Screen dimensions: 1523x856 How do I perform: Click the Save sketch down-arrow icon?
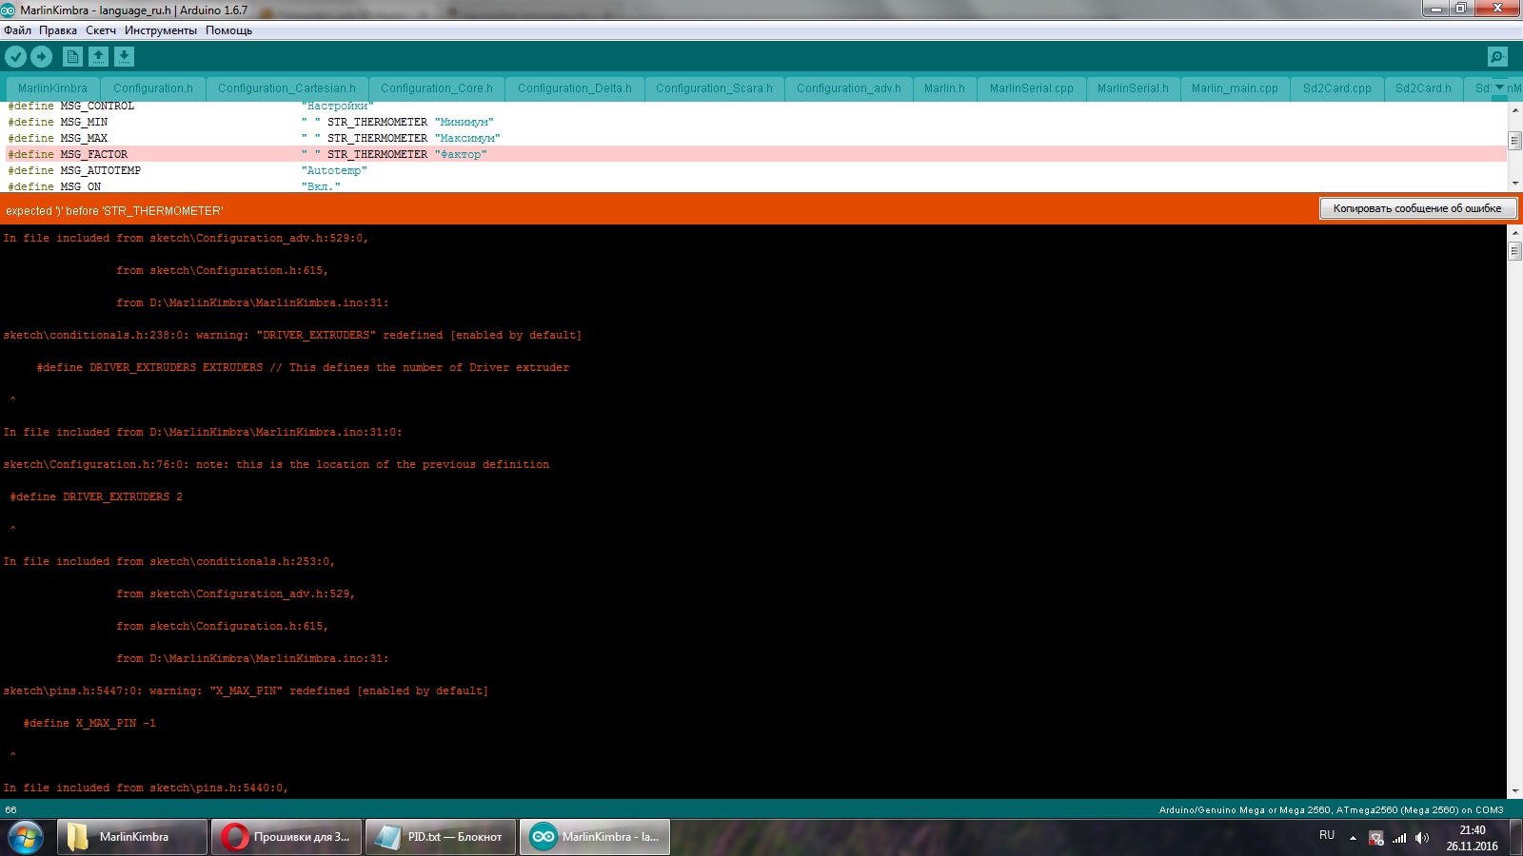point(125,57)
